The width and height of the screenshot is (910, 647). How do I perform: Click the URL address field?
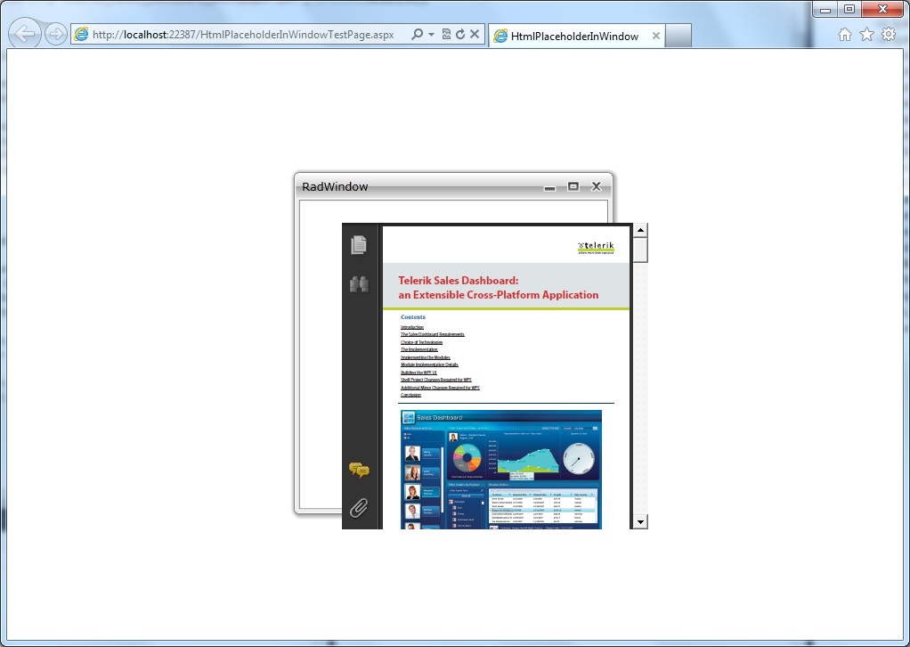[x=242, y=34]
